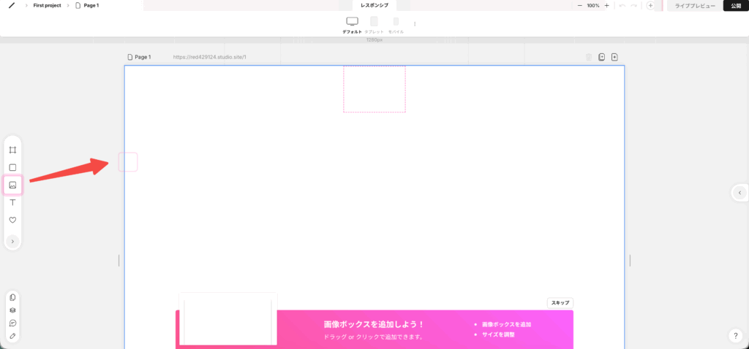This screenshot has width=749, height=349.
Task: Click the ライブプレビュー button
Action: [694, 5]
